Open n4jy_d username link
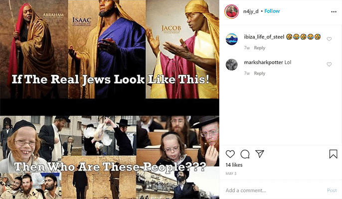Viewport: 342px width, 199px height. coord(251,11)
